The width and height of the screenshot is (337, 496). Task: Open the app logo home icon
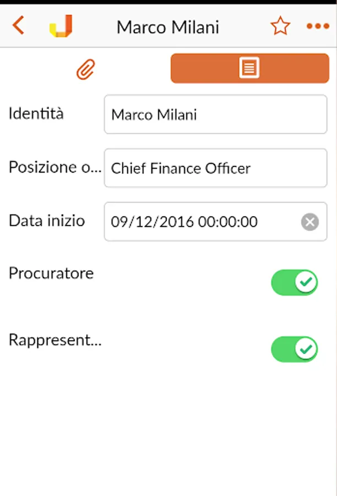(61, 26)
